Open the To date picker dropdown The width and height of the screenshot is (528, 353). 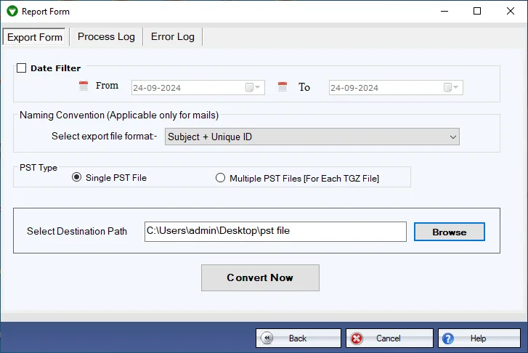point(451,88)
